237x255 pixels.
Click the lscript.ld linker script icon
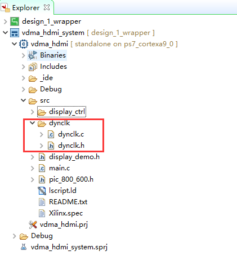pos(42,191)
